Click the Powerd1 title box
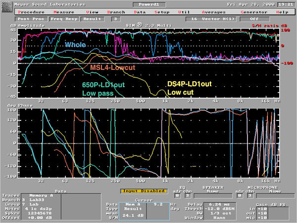The width and height of the screenshot is (297, 223). click(x=149, y=4)
